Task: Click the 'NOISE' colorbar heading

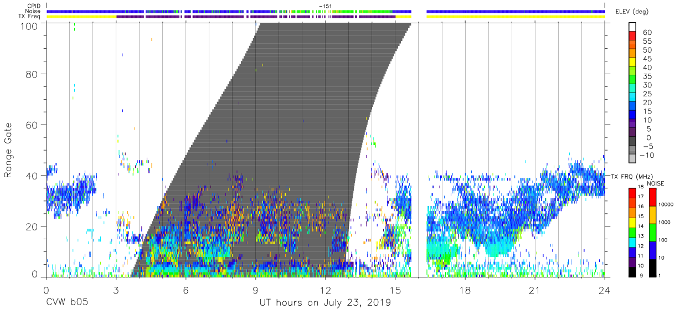Action: (x=656, y=183)
